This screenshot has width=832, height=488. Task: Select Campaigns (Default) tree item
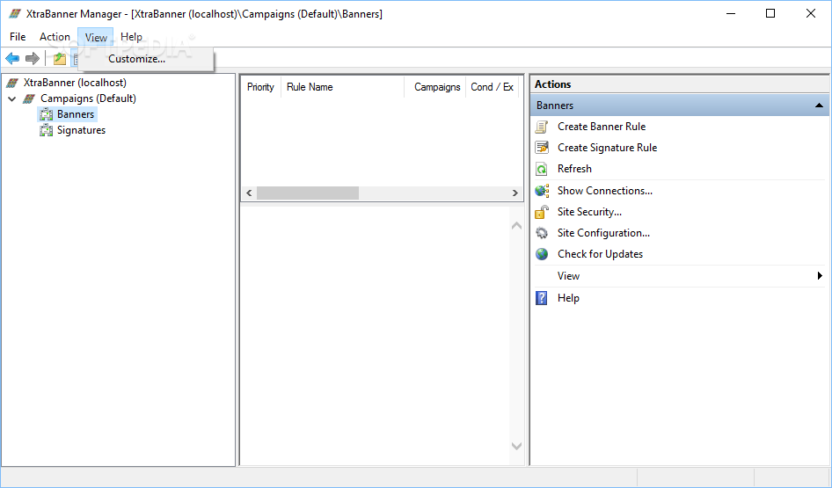(88, 98)
